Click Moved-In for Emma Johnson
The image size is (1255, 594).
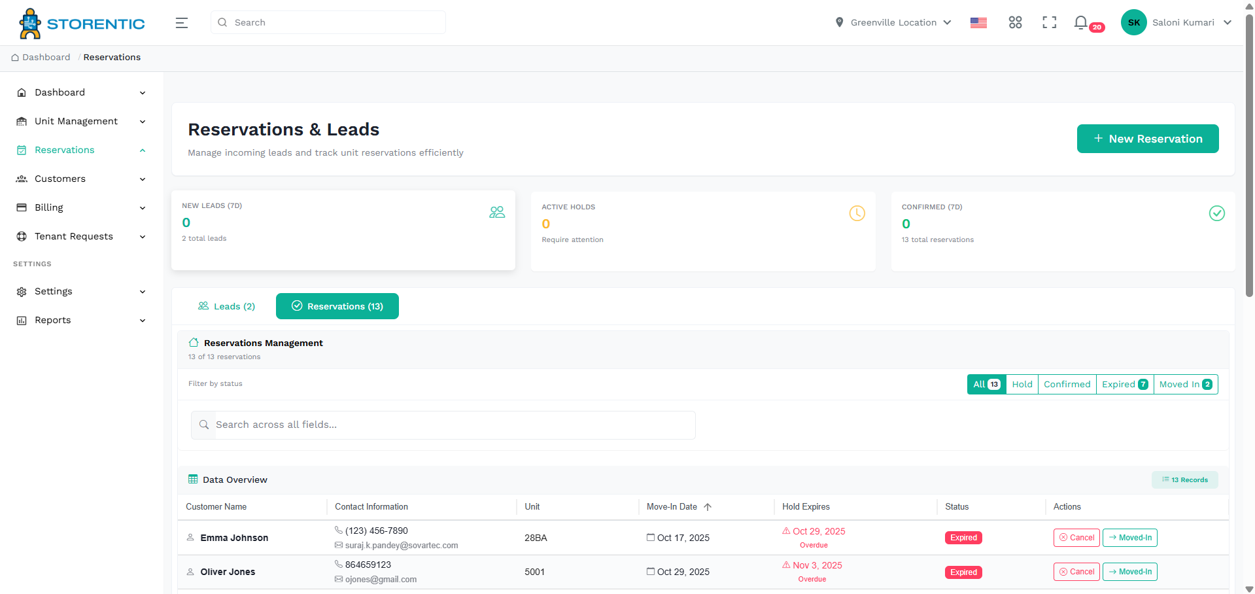pos(1129,537)
